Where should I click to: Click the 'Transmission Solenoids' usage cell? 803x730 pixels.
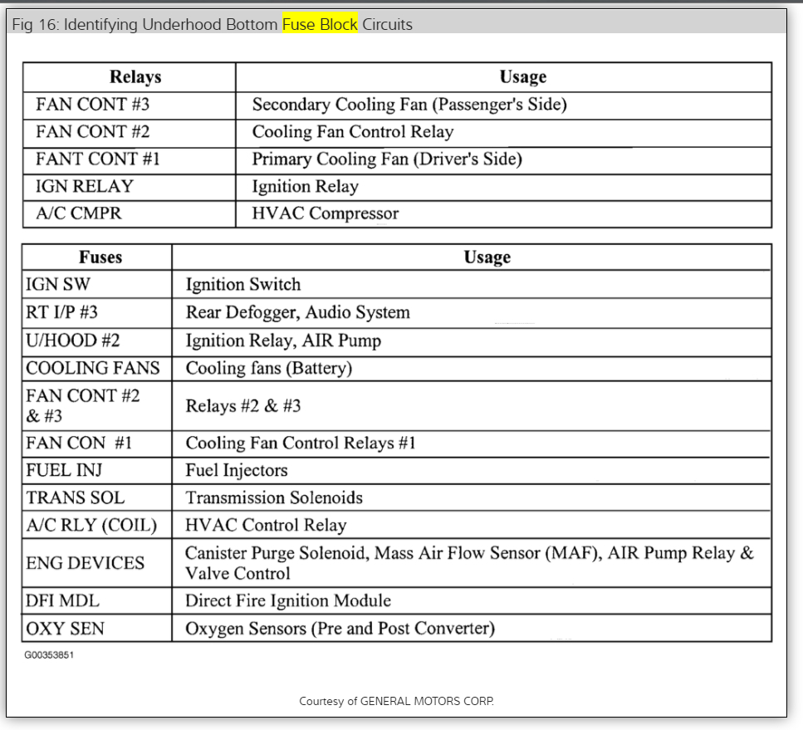(472, 497)
